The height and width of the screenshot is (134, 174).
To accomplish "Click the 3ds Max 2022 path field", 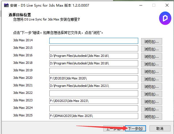I will click(94, 93).
